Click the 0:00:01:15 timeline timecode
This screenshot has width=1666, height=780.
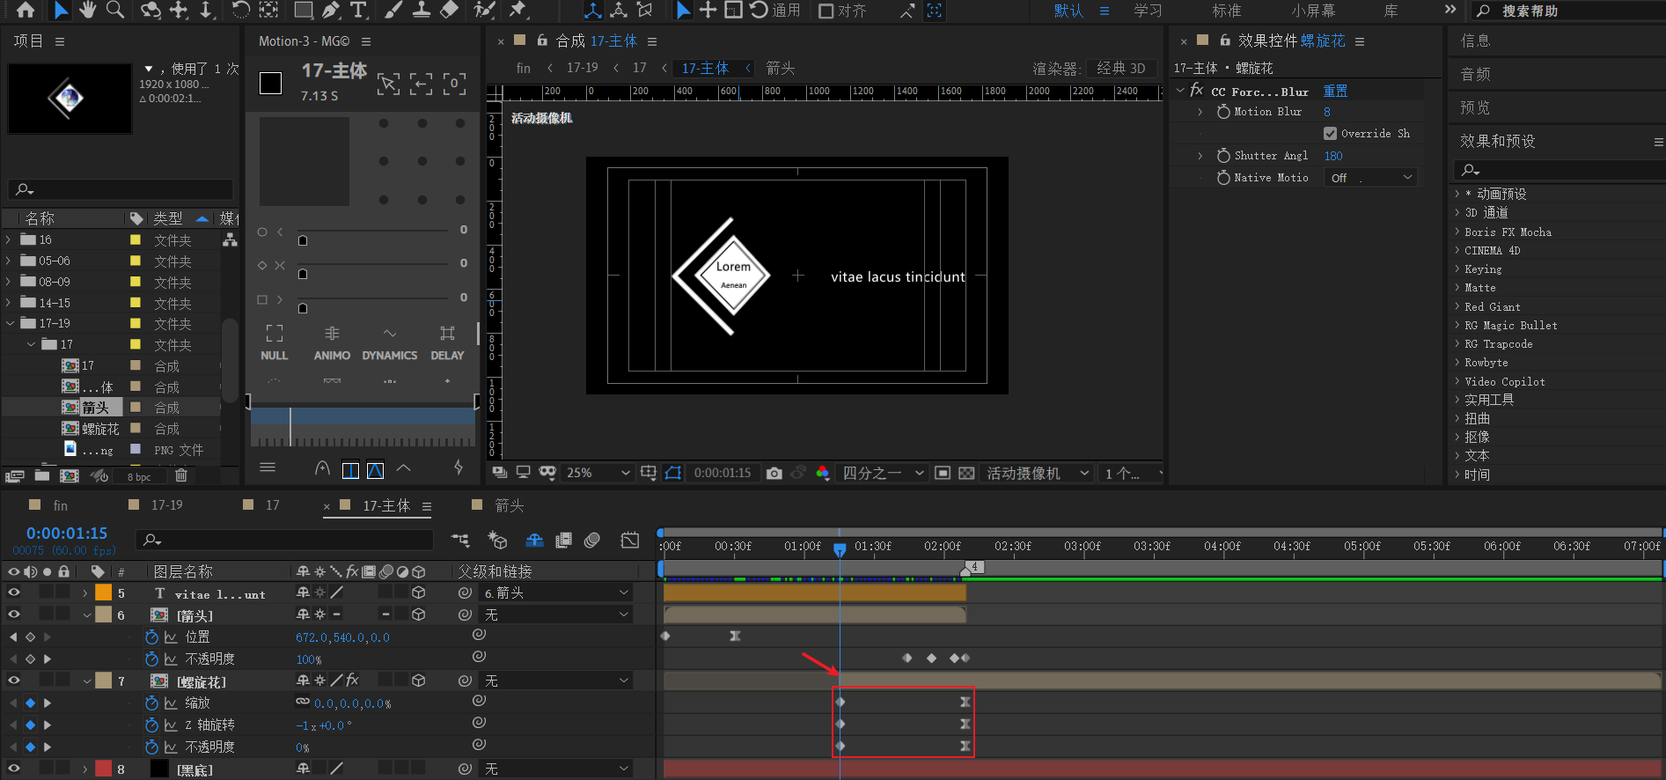point(67,533)
